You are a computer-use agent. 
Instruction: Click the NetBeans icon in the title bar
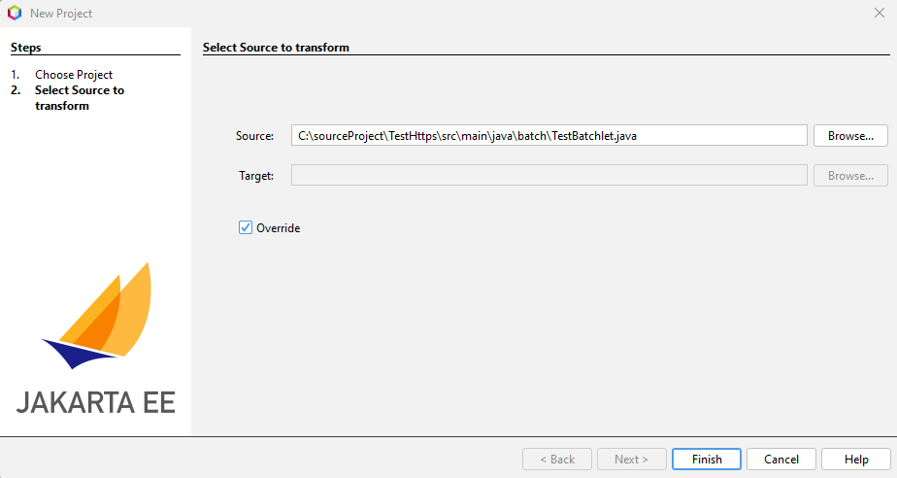15,14
